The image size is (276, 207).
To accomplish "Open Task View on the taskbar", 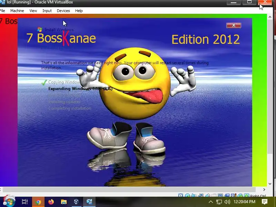I will tap(25, 202).
